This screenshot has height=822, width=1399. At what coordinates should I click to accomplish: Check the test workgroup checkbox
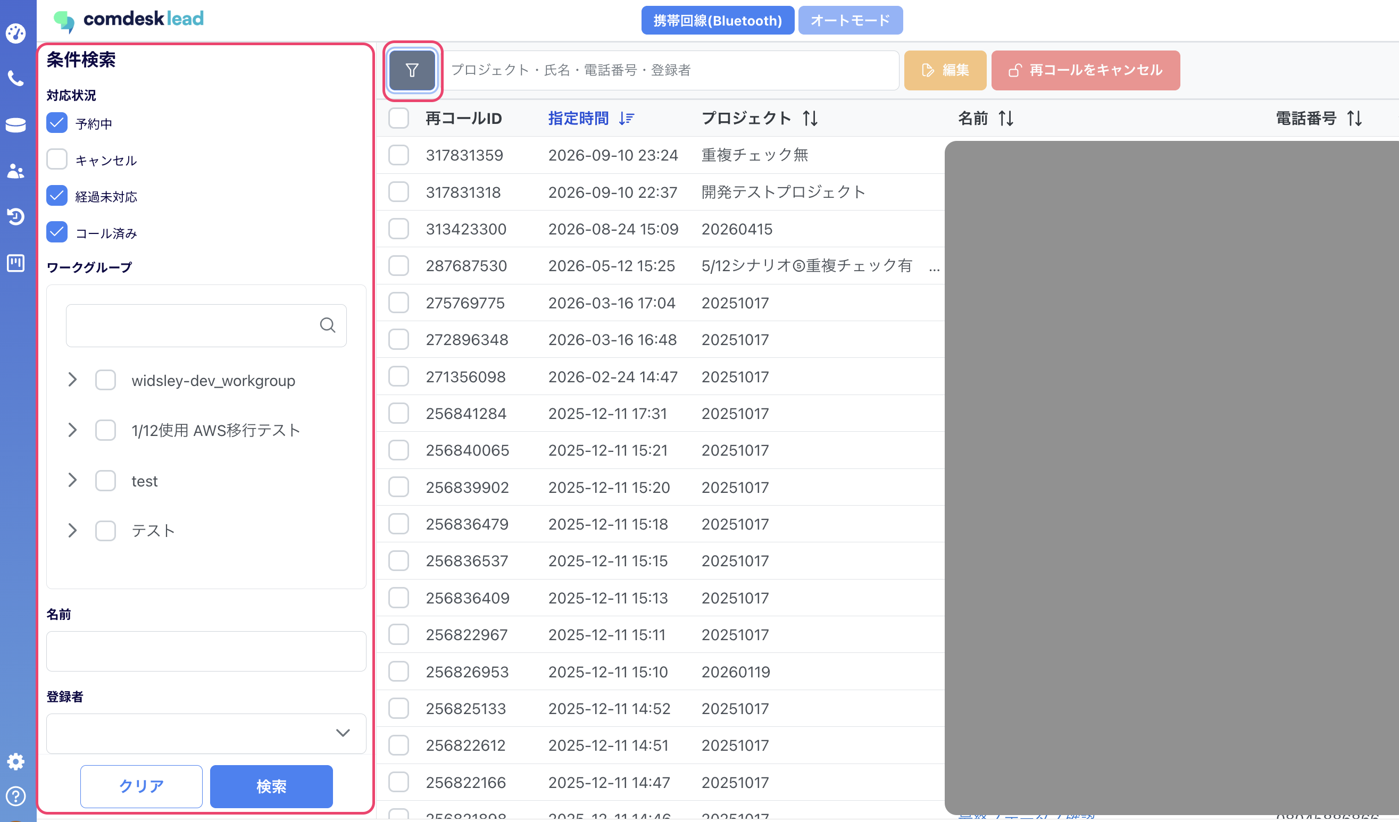(x=105, y=481)
